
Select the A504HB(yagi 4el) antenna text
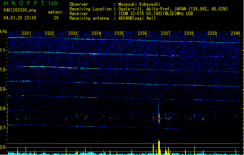[x=137, y=18]
